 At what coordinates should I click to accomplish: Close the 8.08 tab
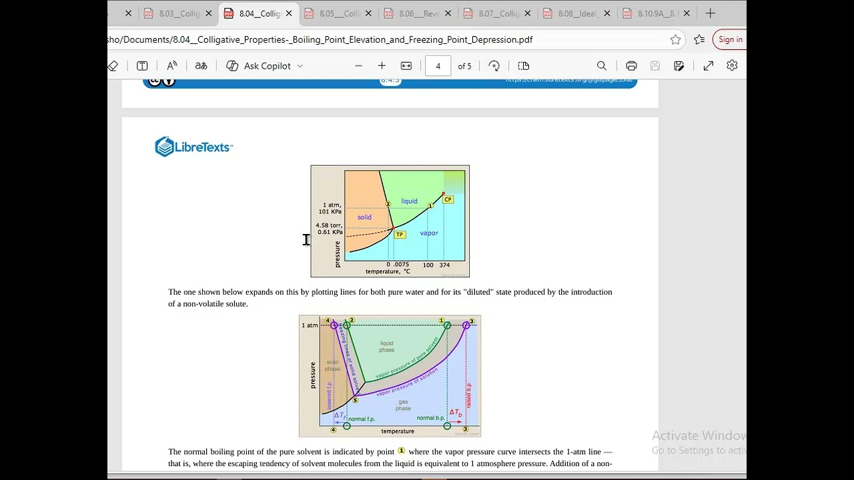coord(607,13)
